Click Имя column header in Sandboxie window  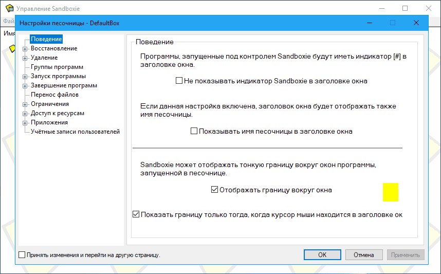click(x=9, y=33)
